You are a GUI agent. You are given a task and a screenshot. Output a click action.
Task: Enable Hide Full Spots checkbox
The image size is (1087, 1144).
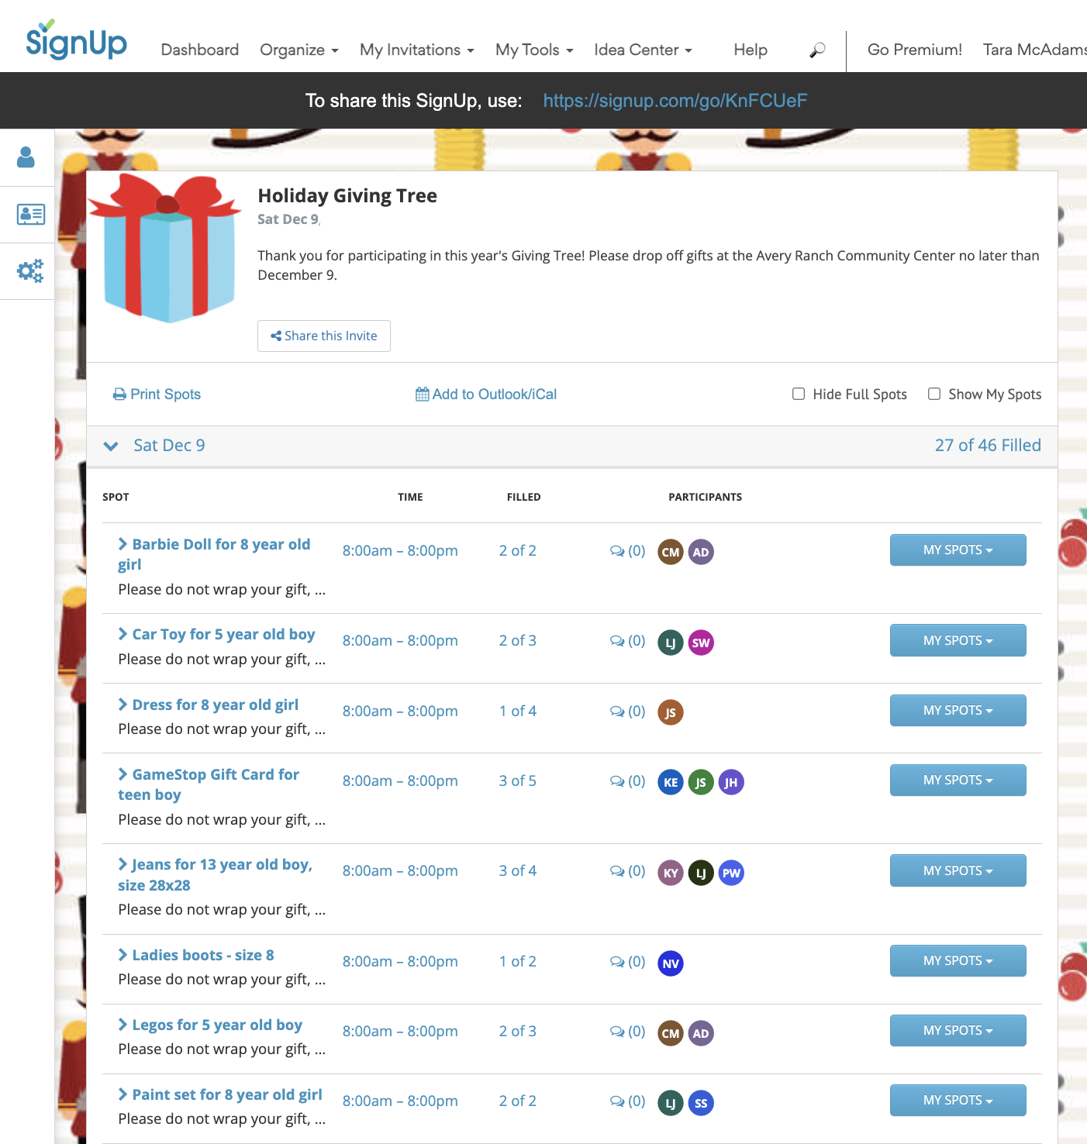tap(799, 394)
